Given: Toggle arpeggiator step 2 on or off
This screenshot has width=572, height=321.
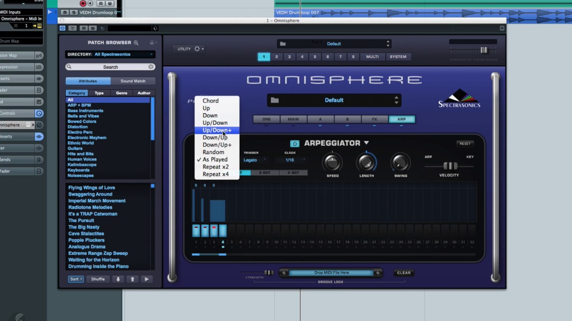Looking at the screenshot, I should [205, 230].
